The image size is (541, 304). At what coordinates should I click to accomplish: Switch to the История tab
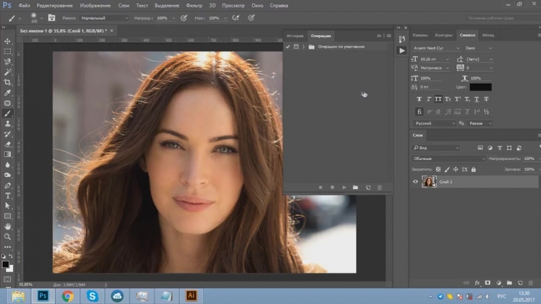point(295,35)
